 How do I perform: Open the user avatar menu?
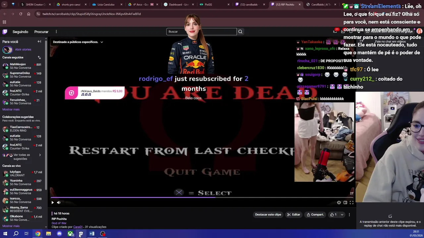(419, 31)
